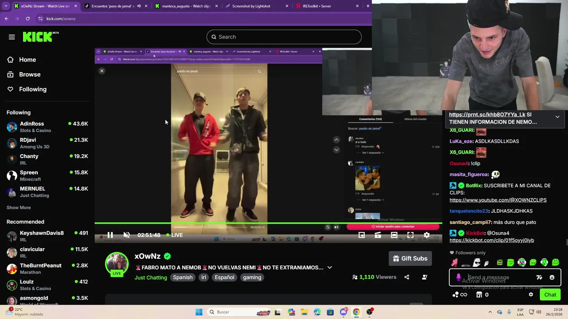Open the XOWNZCLIPS YouTube link
This screenshot has width=568, height=319.
click(x=498, y=200)
